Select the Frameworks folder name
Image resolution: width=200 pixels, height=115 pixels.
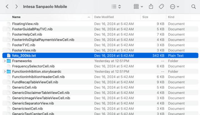click(x=22, y=61)
